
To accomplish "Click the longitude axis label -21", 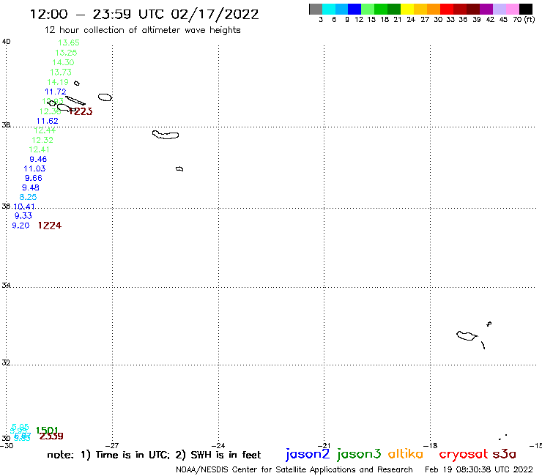I will tap(324, 446).
